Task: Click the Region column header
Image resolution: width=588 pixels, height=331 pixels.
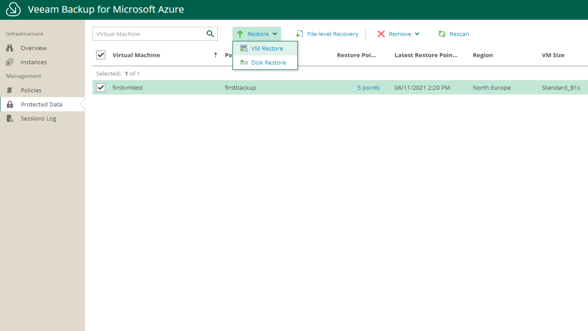Action: click(482, 55)
